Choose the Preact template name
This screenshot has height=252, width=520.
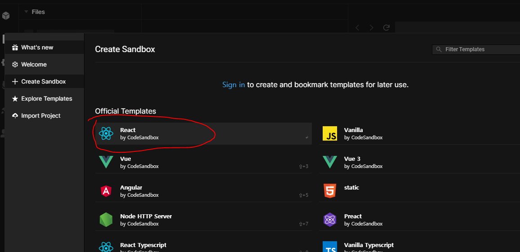[x=353, y=216]
